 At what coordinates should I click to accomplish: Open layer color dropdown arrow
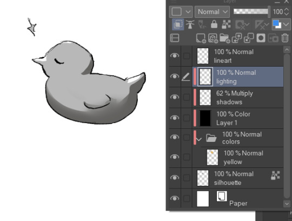286,24
